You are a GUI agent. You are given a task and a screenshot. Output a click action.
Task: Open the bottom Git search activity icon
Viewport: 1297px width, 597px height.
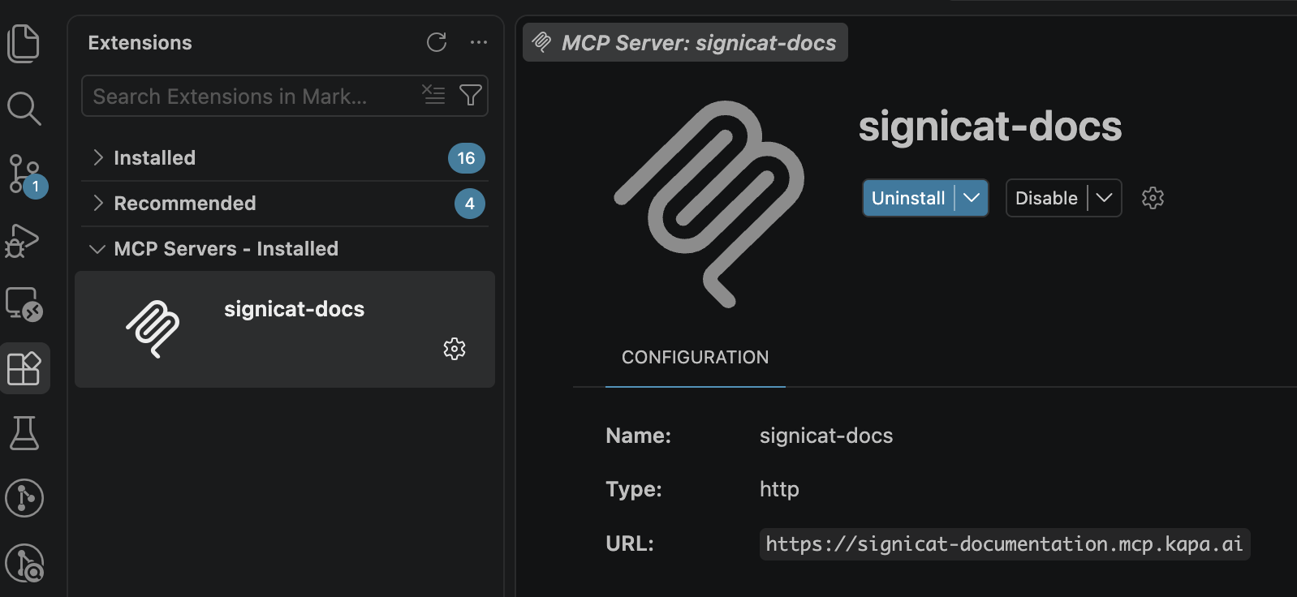pyautogui.click(x=24, y=563)
